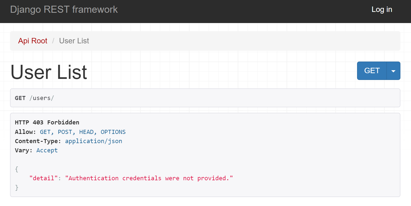This screenshot has height=206, width=411.
Task: Click the blue GET button
Action: tap(372, 71)
